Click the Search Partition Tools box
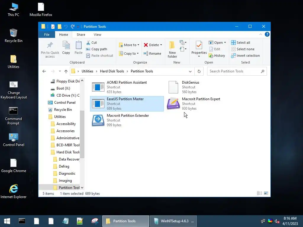 pos(237,71)
